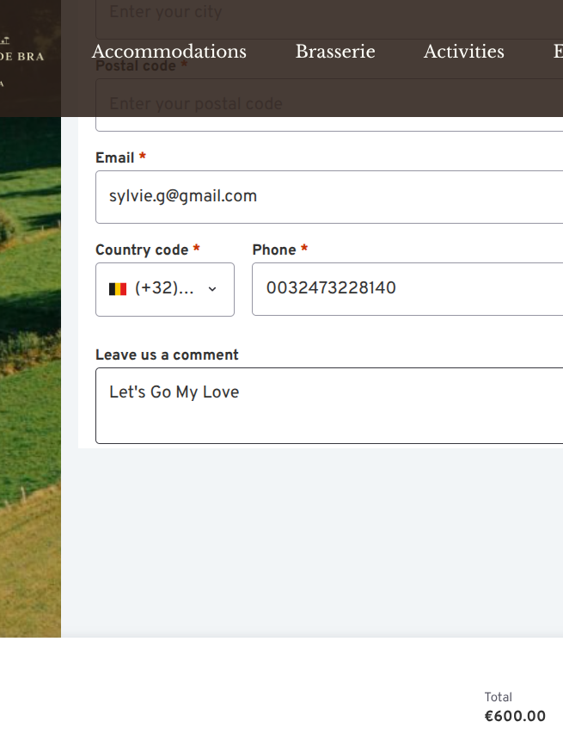The width and height of the screenshot is (563, 734).
Task: Click into the Phone number field
Action: click(x=407, y=289)
